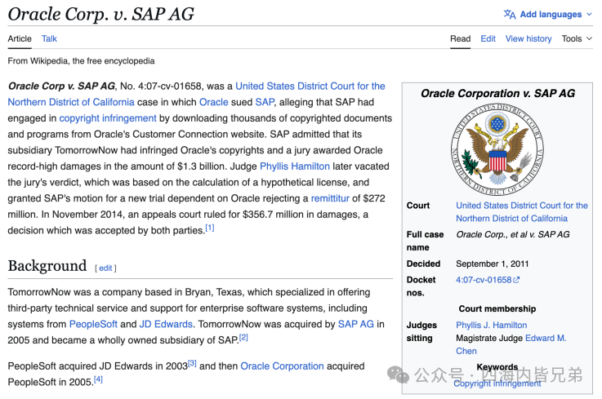Open citation reference [2]
Image resolution: width=602 pixels, height=399 pixels.
[243, 338]
